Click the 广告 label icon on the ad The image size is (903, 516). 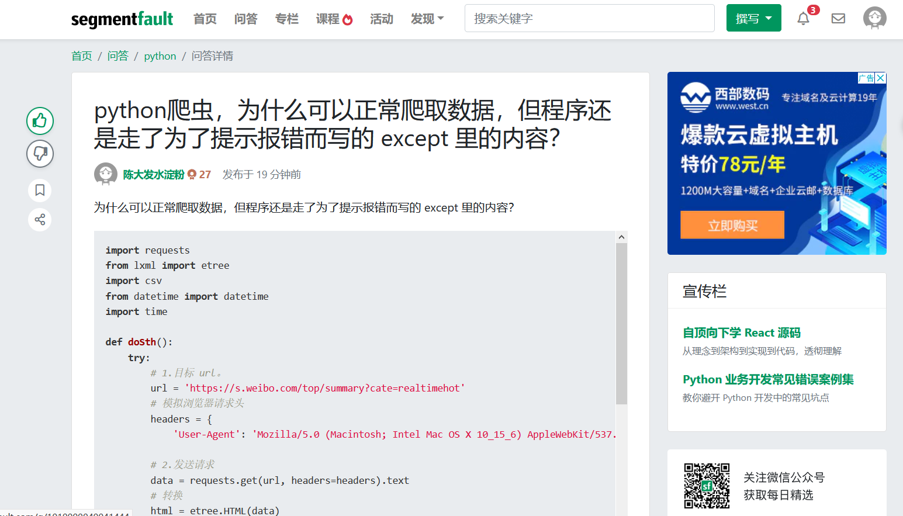click(x=866, y=78)
